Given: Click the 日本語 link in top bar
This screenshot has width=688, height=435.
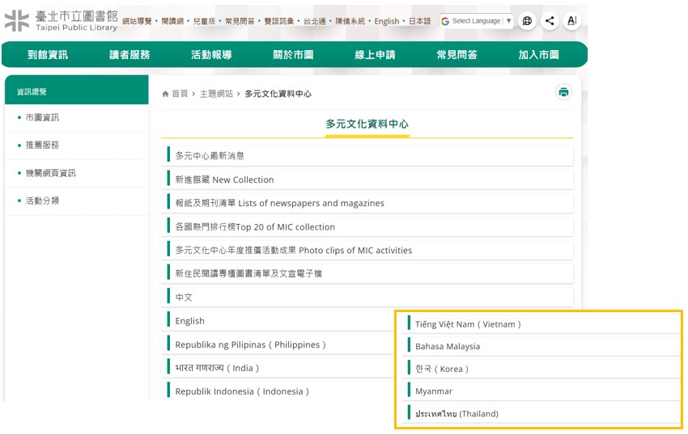Looking at the screenshot, I should point(419,21).
